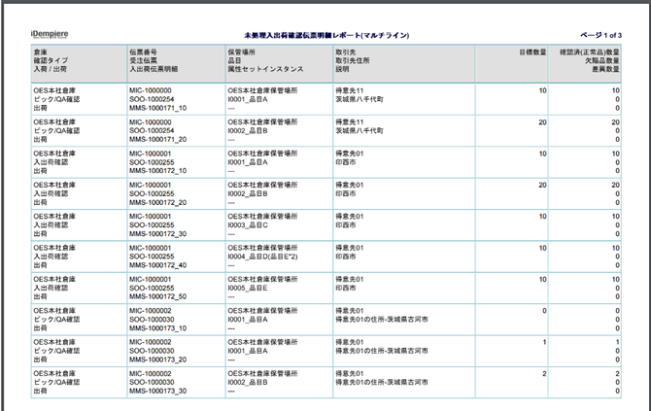This screenshot has height=411, width=651.
Task: Click 得意先11 in the MMS-1000171_10 row
Action: [350, 90]
